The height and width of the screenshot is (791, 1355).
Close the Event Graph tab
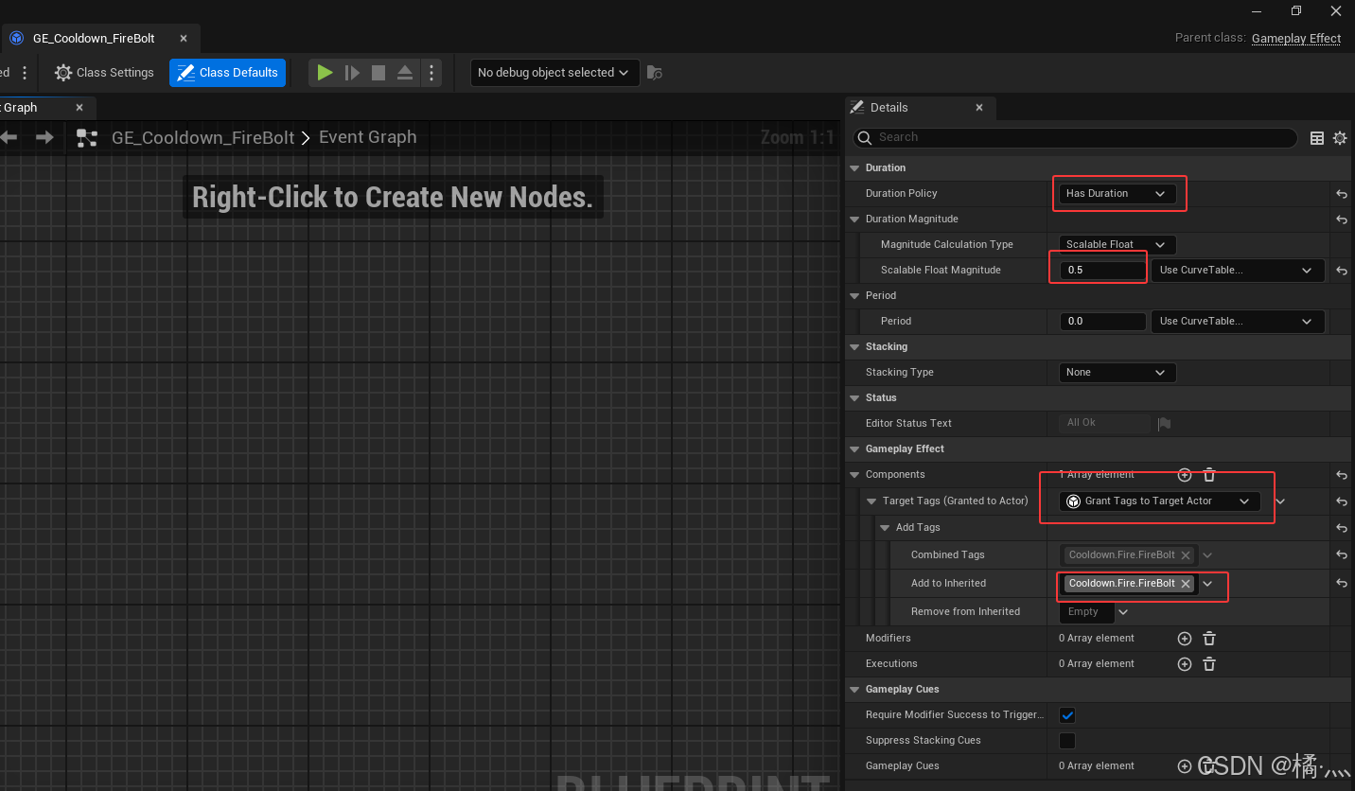(79, 108)
